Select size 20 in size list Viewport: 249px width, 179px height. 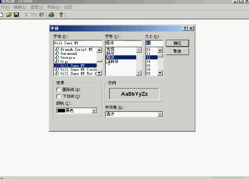[x=152, y=74]
